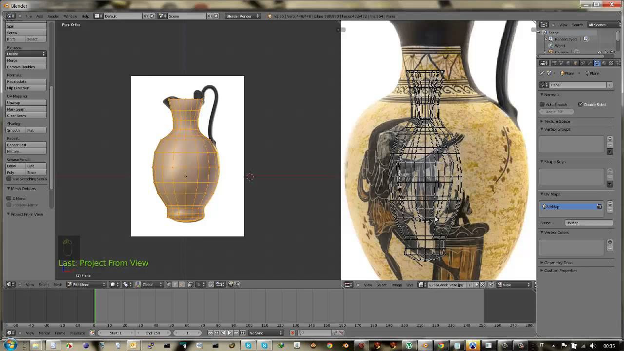The width and height of the screenshot is (624, 351).
Task: Click the OpenGL render image icon
Action: 231,284
